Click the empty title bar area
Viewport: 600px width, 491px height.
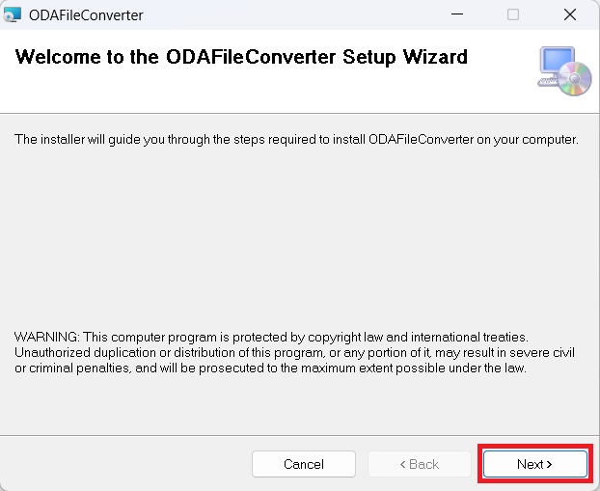tap(289, 14)
